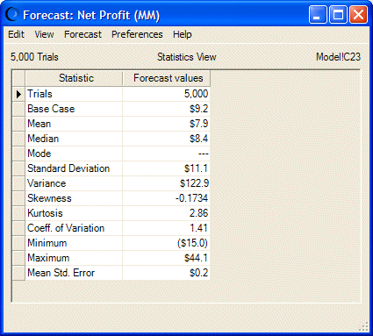Minimize the Forecast window
This screenshot has height=336, width=373.
coord(318,14)
